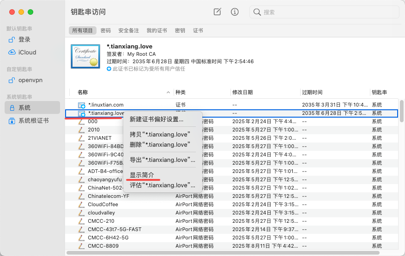Open the openvpn keychain
The height and width of the screenshot is (256, 405).
pyautogui.click(x=30, y=80)
